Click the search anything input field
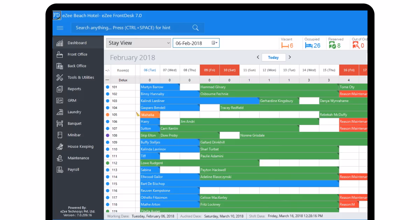420x220 pixels. click(138, 28)
